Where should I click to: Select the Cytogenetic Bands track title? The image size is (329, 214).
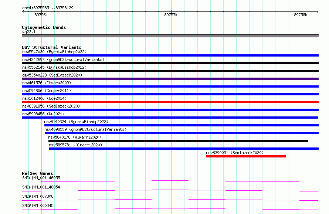pos(44,27)
